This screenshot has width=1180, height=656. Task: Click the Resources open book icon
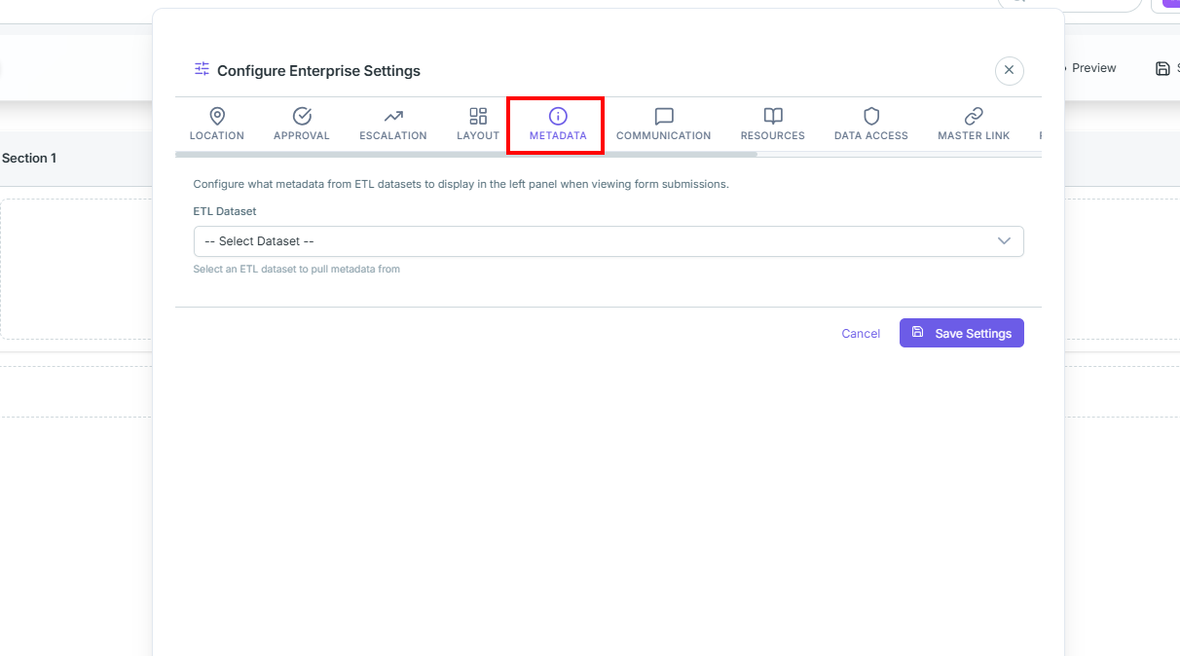(x=773, y=116)
